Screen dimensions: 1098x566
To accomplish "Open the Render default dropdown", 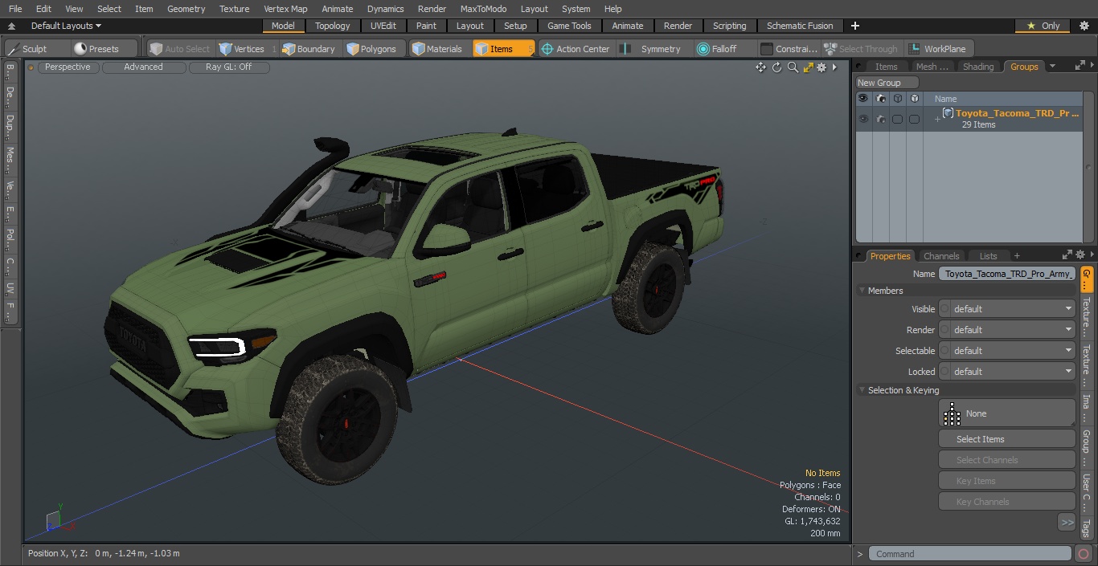I will click(x=1007, y=330).
